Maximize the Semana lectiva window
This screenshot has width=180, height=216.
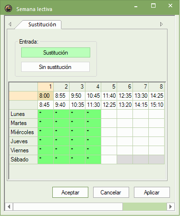pos(153,6)
